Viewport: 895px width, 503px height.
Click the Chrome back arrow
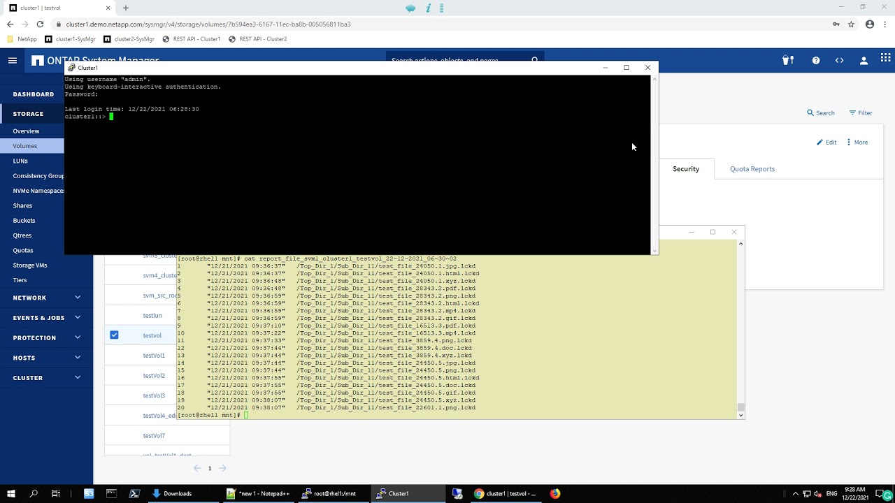[x=10, y=24]
